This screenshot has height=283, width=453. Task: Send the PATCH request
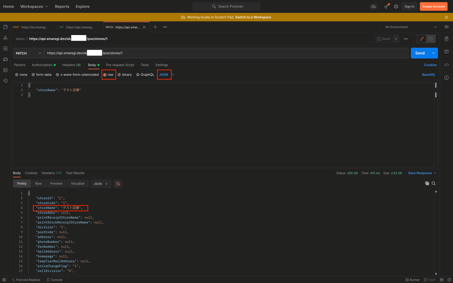tap(420, 53)
